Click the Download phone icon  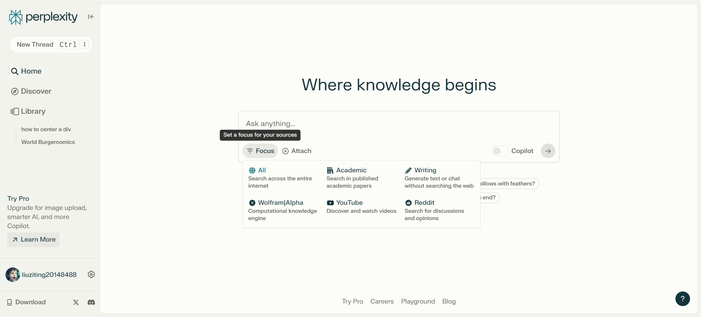point(9,302)
